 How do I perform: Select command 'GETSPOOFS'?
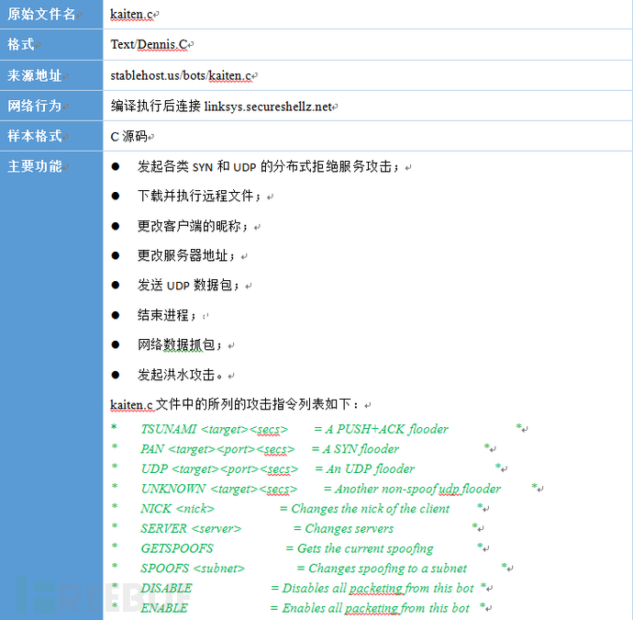[x=177, y=548]
